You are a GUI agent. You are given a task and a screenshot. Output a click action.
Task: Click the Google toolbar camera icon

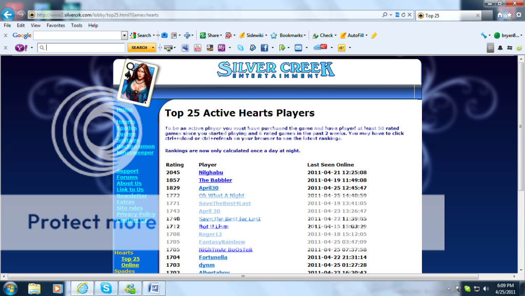[165, 35]
